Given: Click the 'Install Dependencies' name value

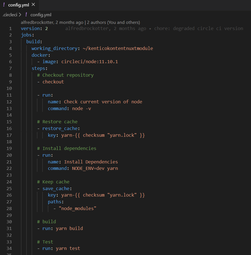Looking at the screenshot, I should tap(91, 162).
